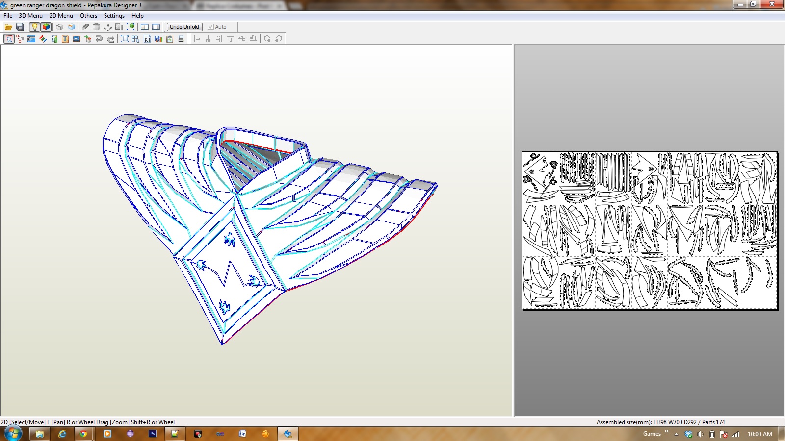This screenshot has height=441, width=785.
Task: Switch to single window layout icon
Action: point(156,27)
